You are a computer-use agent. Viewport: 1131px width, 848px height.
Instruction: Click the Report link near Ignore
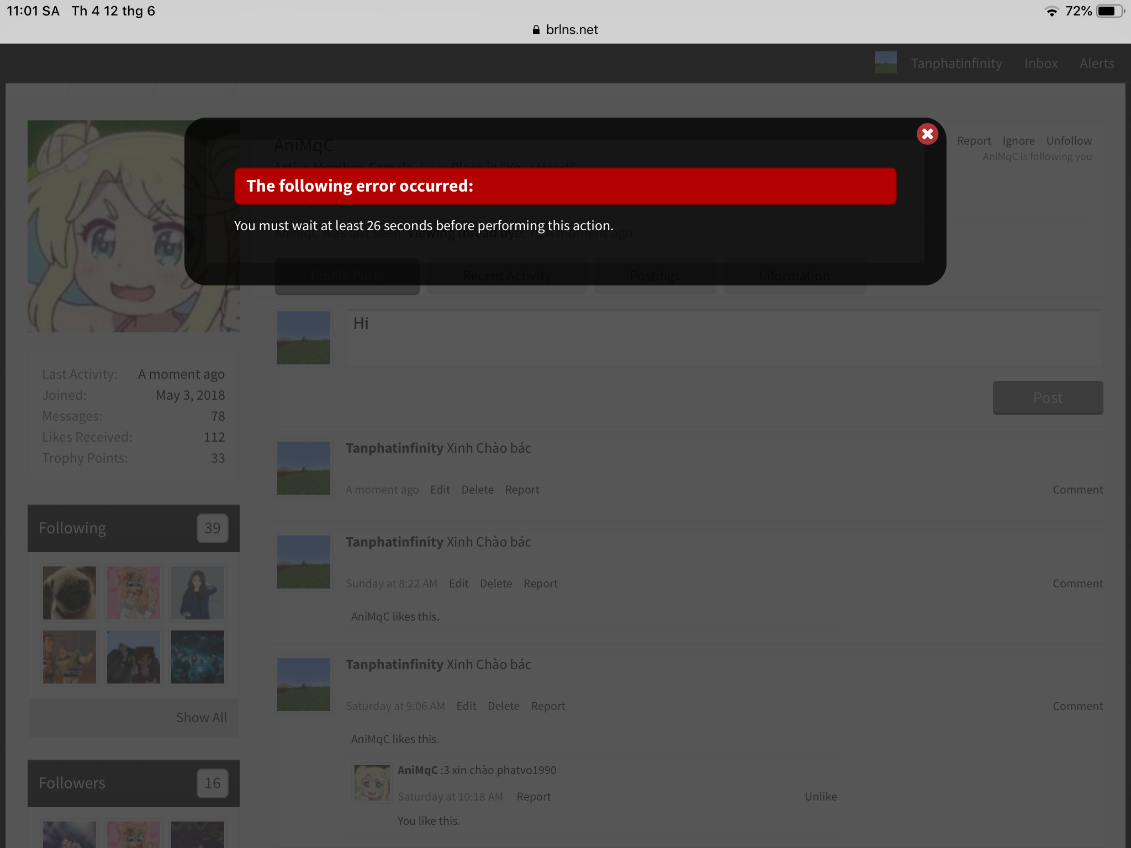click(x=974, y=141)
